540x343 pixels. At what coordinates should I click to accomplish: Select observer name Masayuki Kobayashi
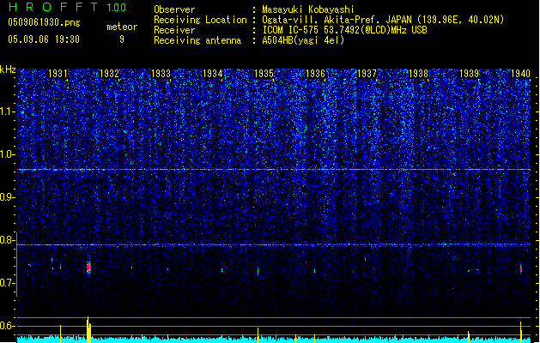(x=308, y=9)
